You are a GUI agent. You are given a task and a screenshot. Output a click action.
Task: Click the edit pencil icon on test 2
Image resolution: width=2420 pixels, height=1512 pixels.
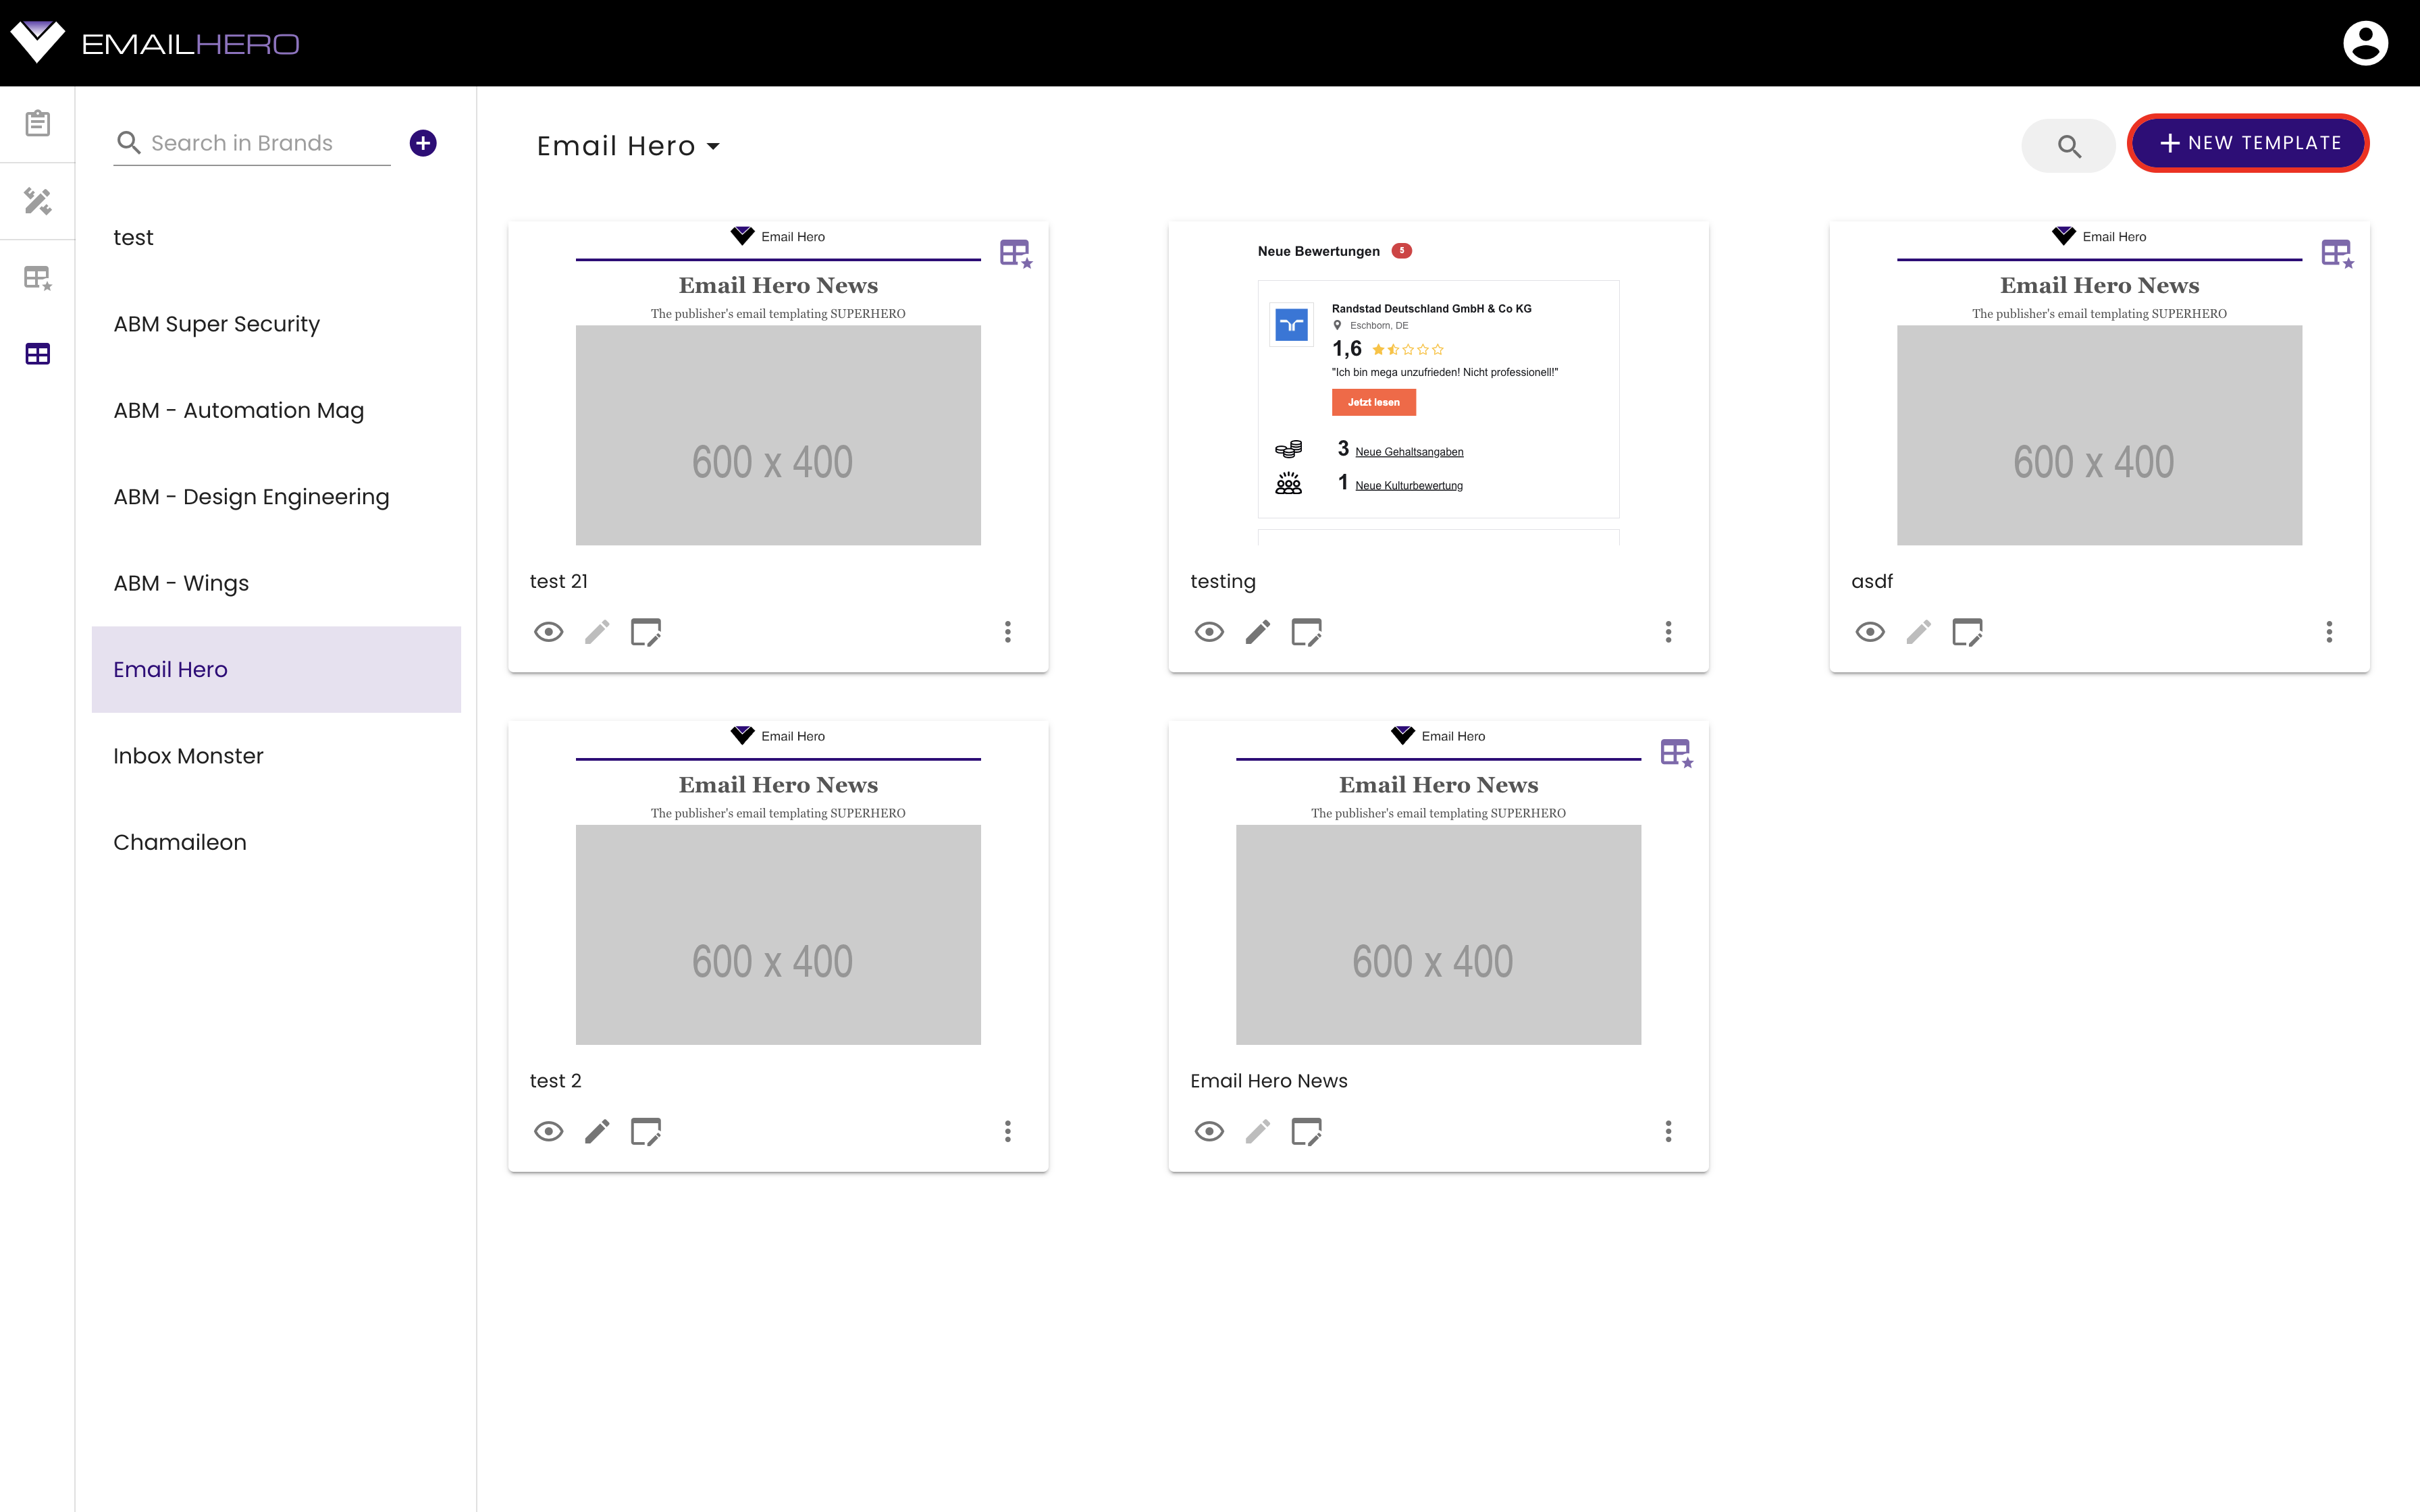point(598,1131)
